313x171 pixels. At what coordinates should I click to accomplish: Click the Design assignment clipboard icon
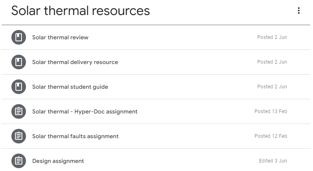(x=18, y=161)
